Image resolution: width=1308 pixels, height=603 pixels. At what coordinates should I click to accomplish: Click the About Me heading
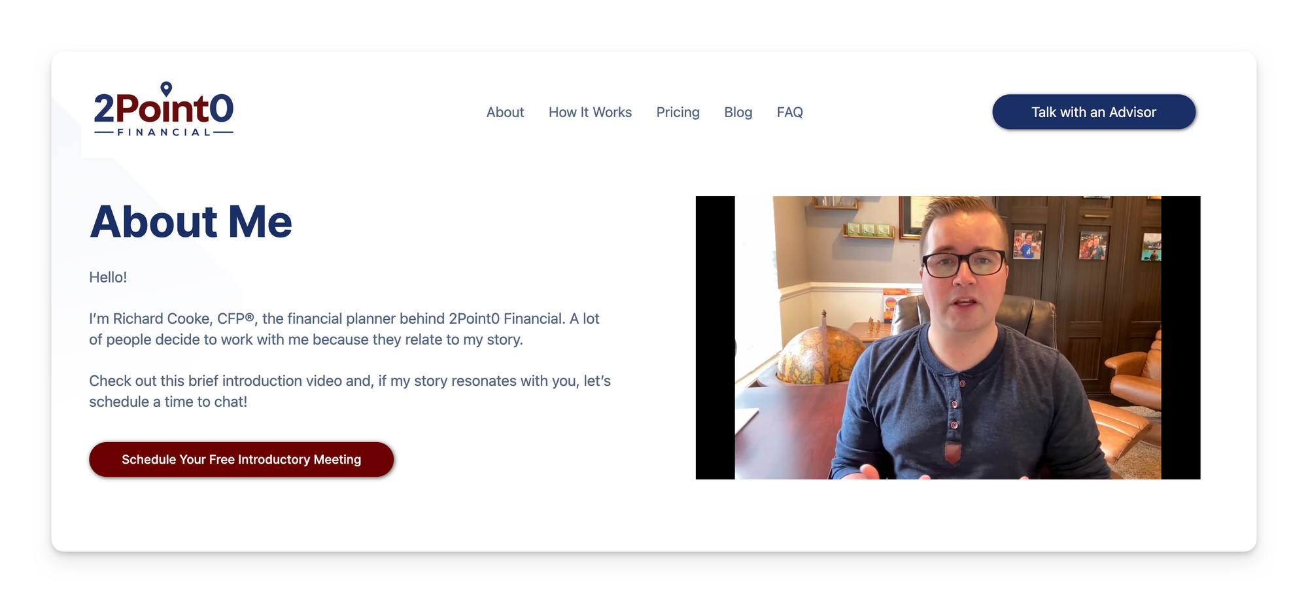(x=191, y=222)
